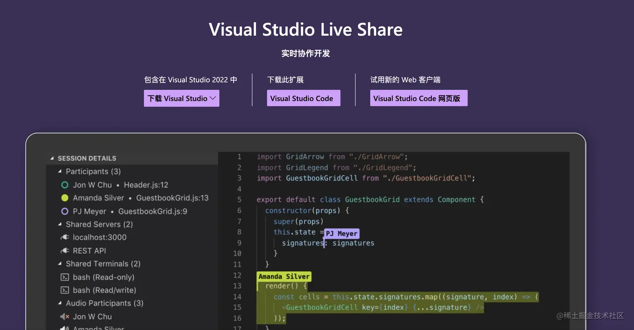Click the Amanda Silver cursor label in editor
The image size is (634, 330).
coord(284,276)
